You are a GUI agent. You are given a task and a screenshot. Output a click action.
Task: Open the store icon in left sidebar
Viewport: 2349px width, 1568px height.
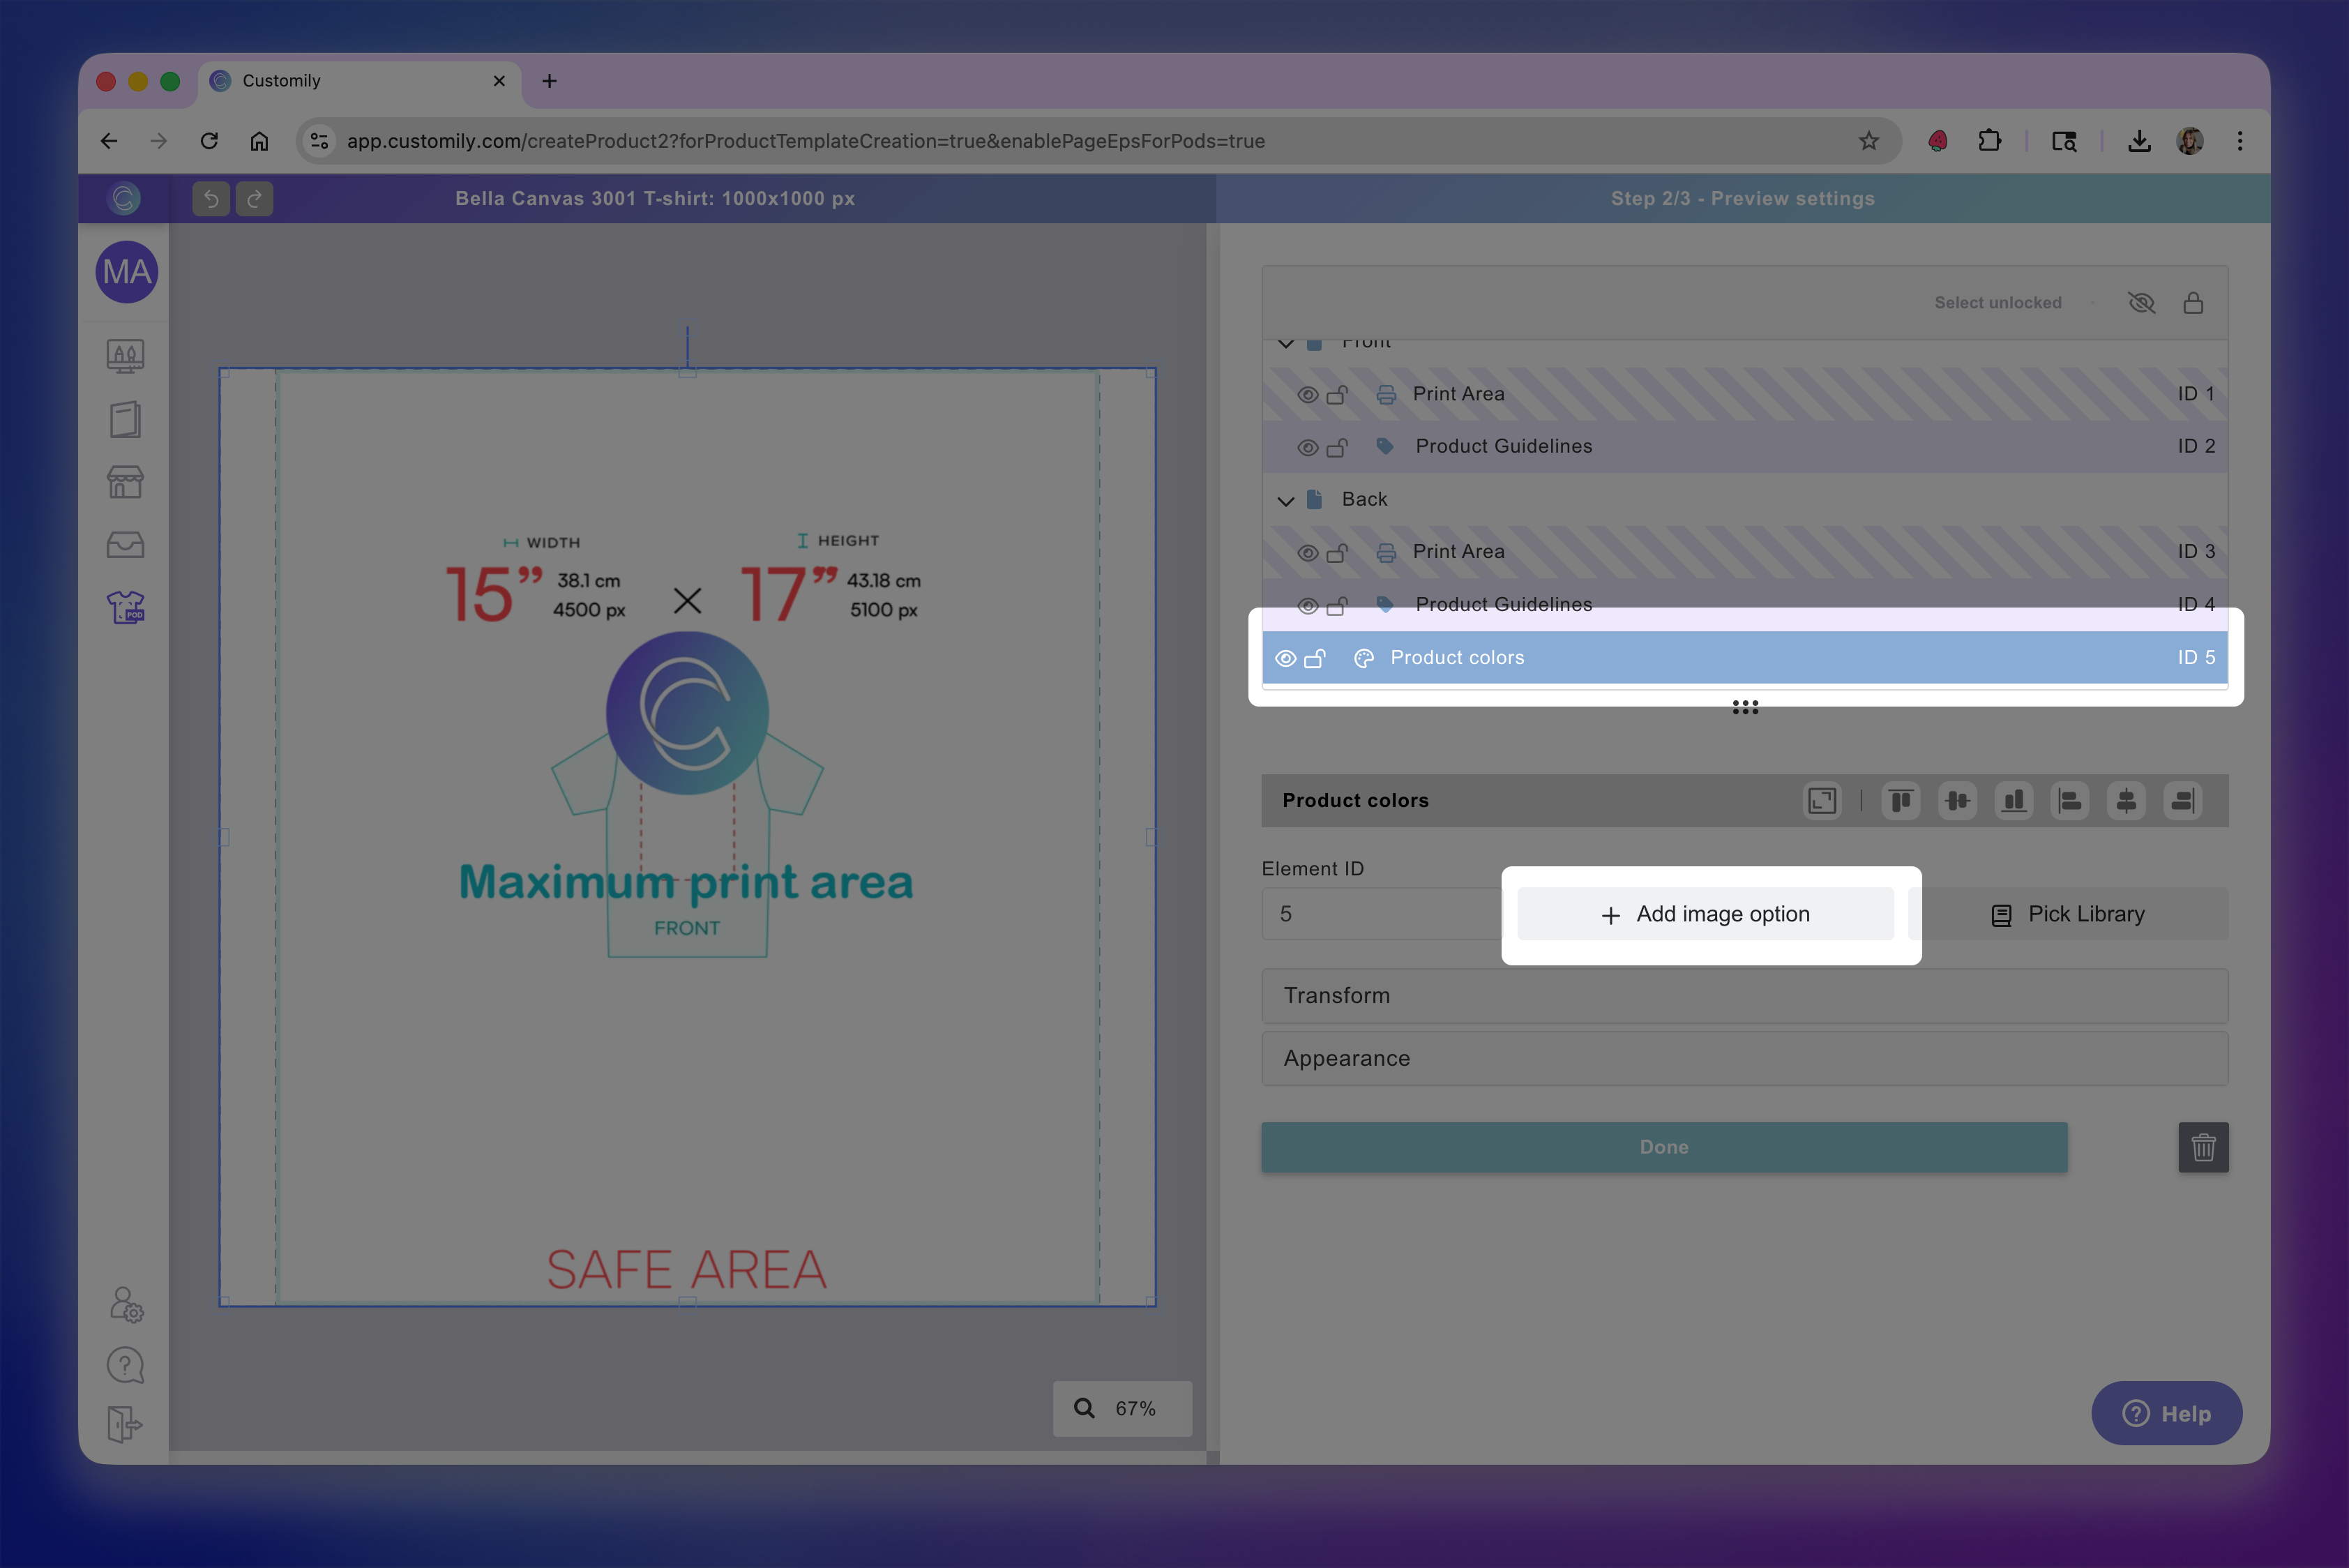click(x=125, y=482)
